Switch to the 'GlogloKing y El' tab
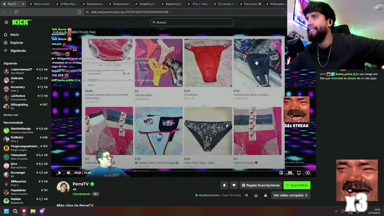The width and height of the screenshot is (384, 216). tap(145, 4)
